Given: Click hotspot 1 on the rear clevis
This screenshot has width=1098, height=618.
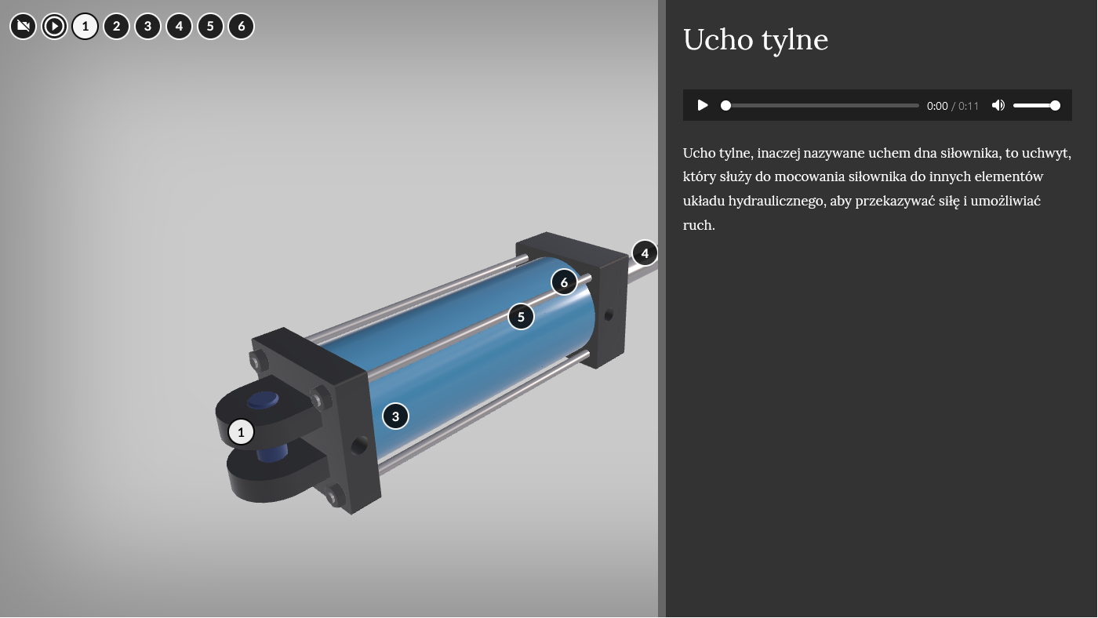Looking at the screenshot, I should coord(241,432).
